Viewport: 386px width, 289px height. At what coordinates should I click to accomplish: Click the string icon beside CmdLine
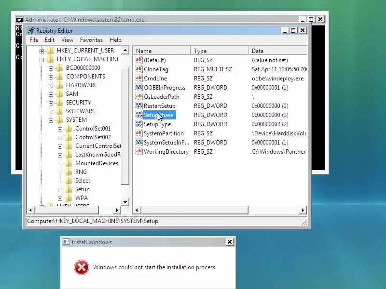[x=139, y=78]
